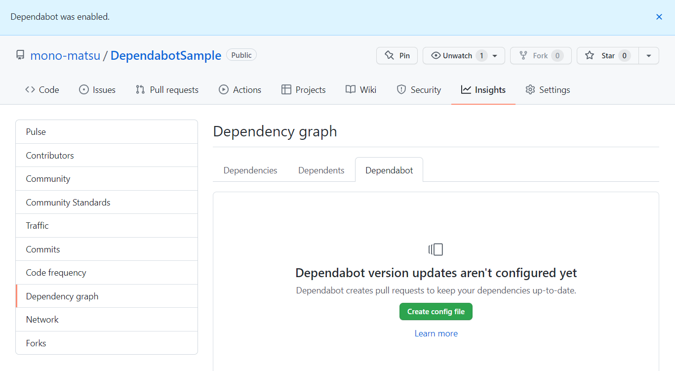This screenshot has height=371, width=675.
Task: Click the Security shield icon
Action: (400, 89)
